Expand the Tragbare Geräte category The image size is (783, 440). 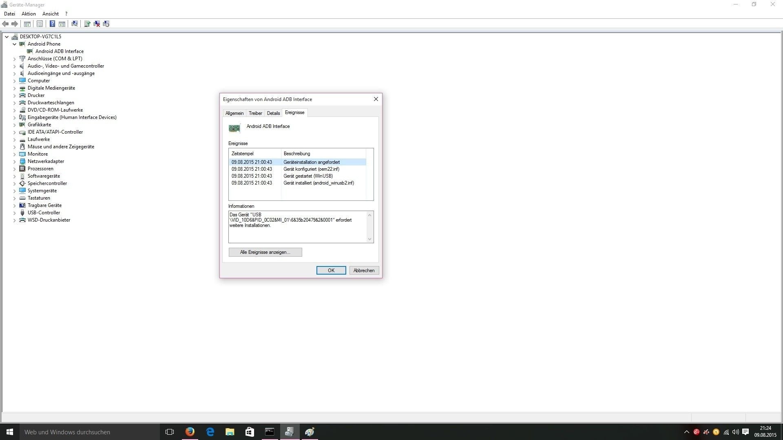point(15,205)
